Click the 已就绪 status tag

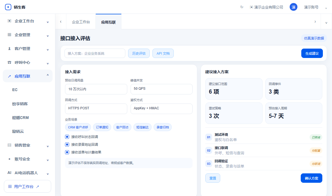pos(316,137)
